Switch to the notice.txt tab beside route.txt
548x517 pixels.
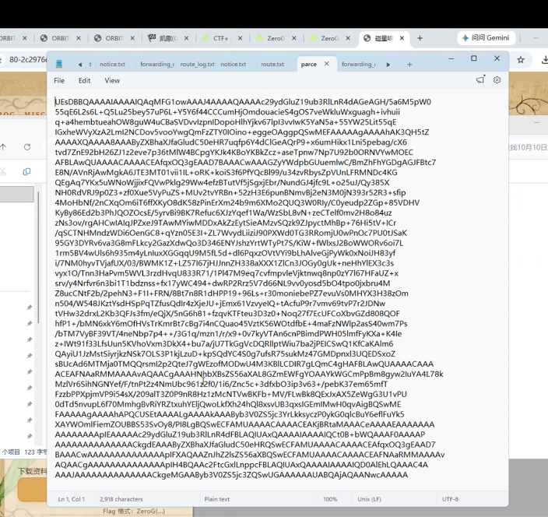coord(233,65)
